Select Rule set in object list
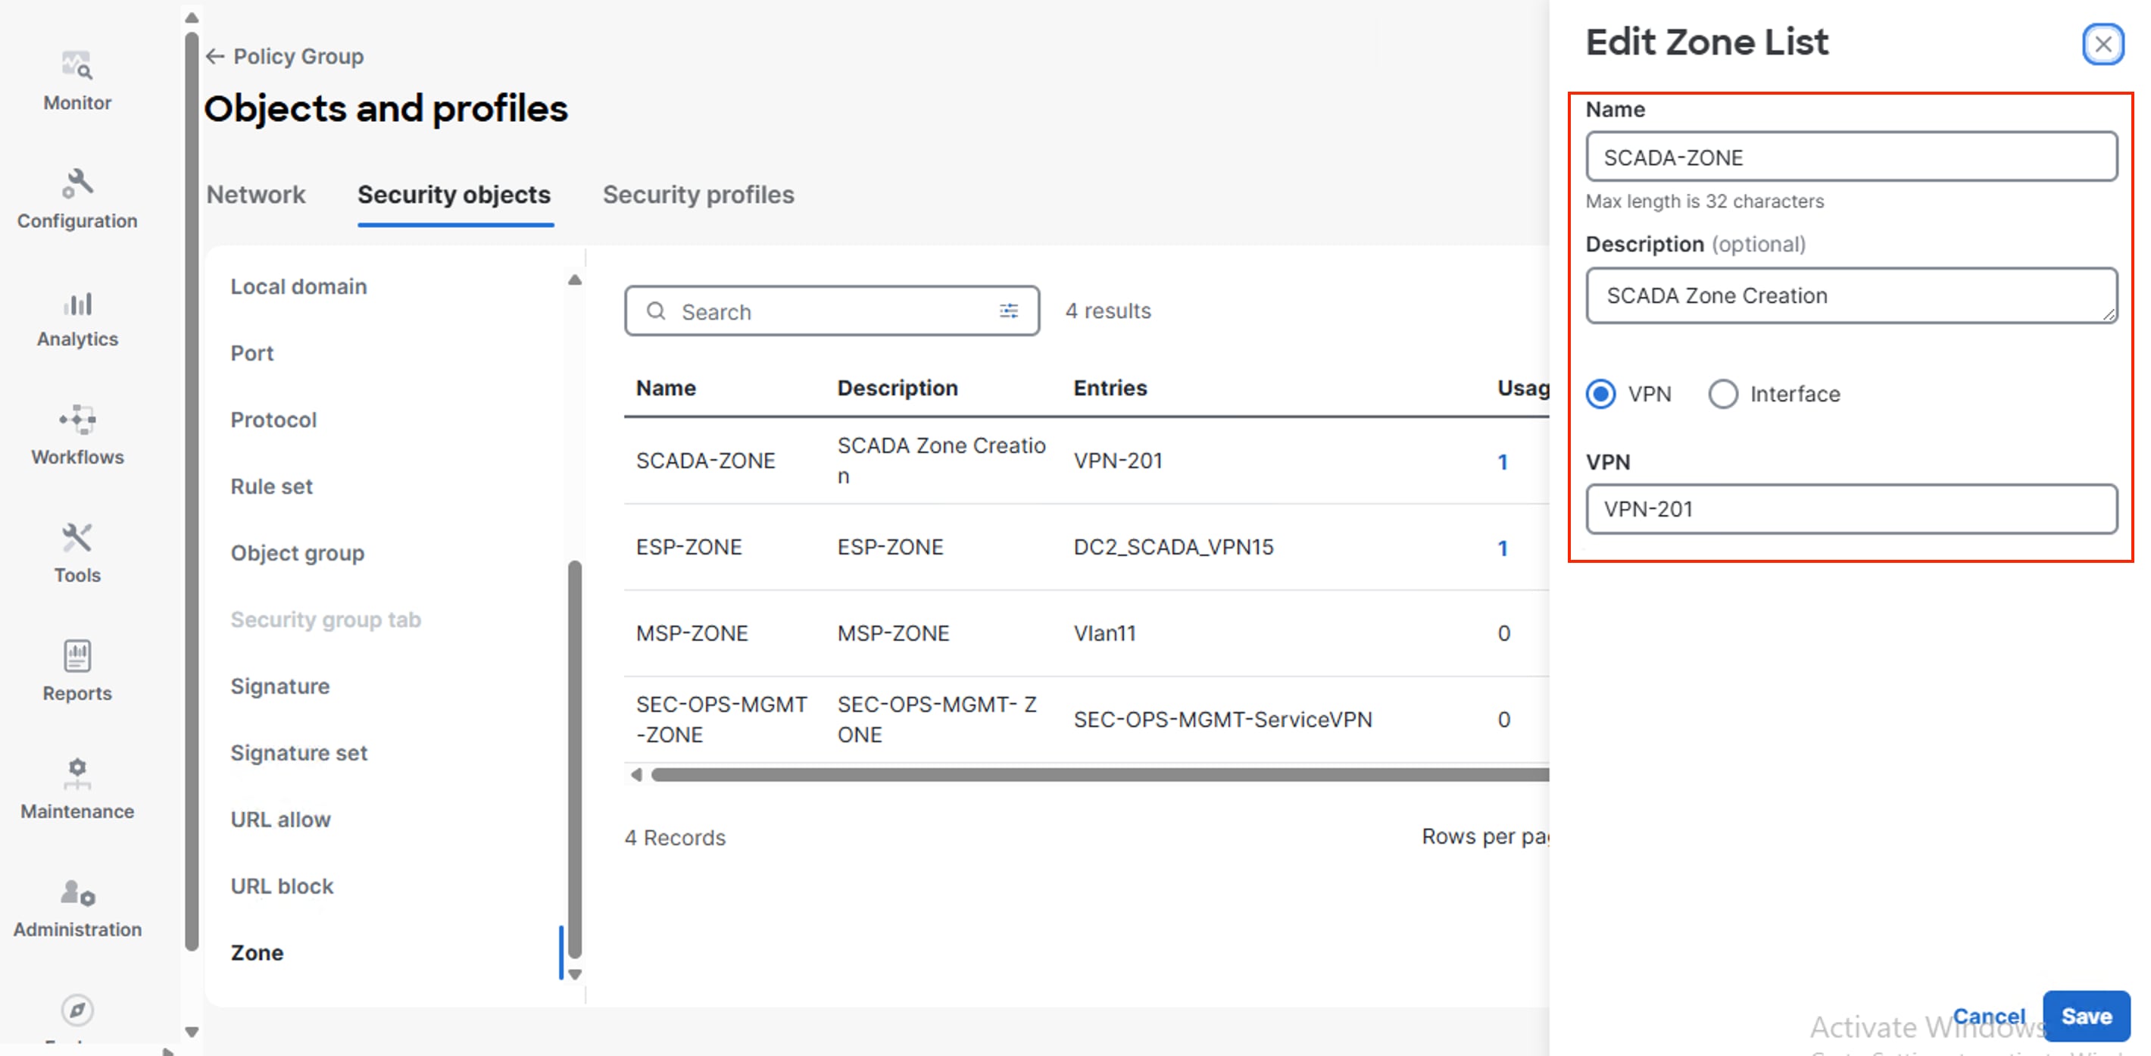This screenshot has width=2151, height=1056. coord(271,487)
